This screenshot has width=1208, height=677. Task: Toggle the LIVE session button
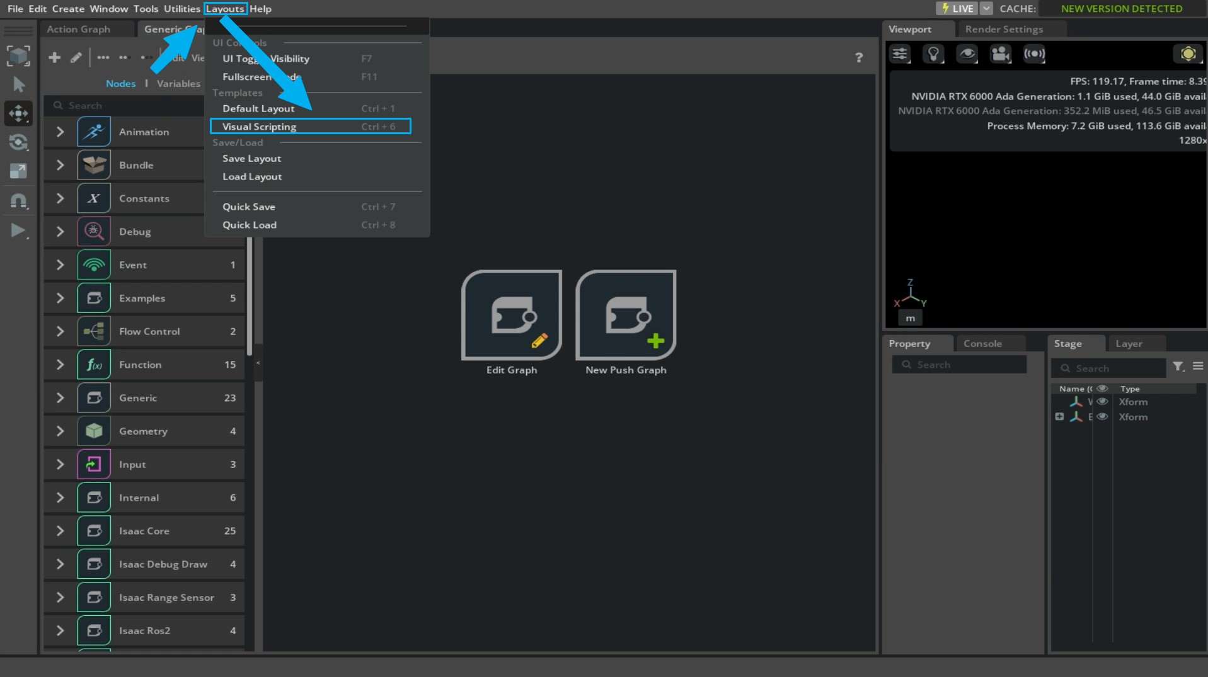[x=957, y=9]
